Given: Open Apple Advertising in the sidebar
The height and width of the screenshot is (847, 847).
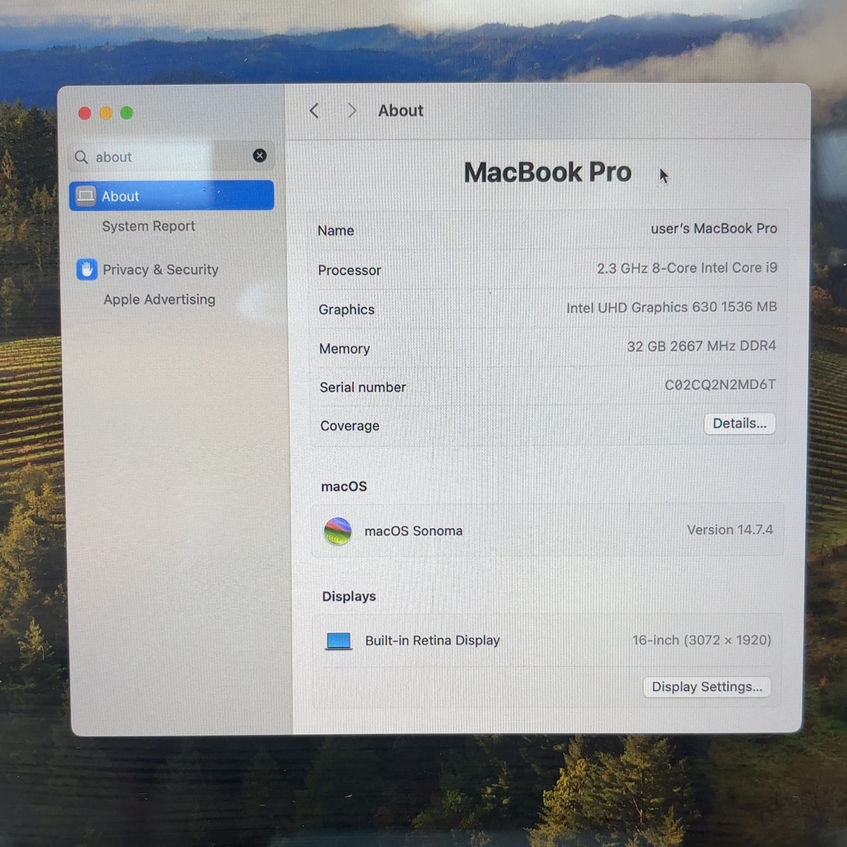Looking at the screenshot, I should [x=160, y=299].
